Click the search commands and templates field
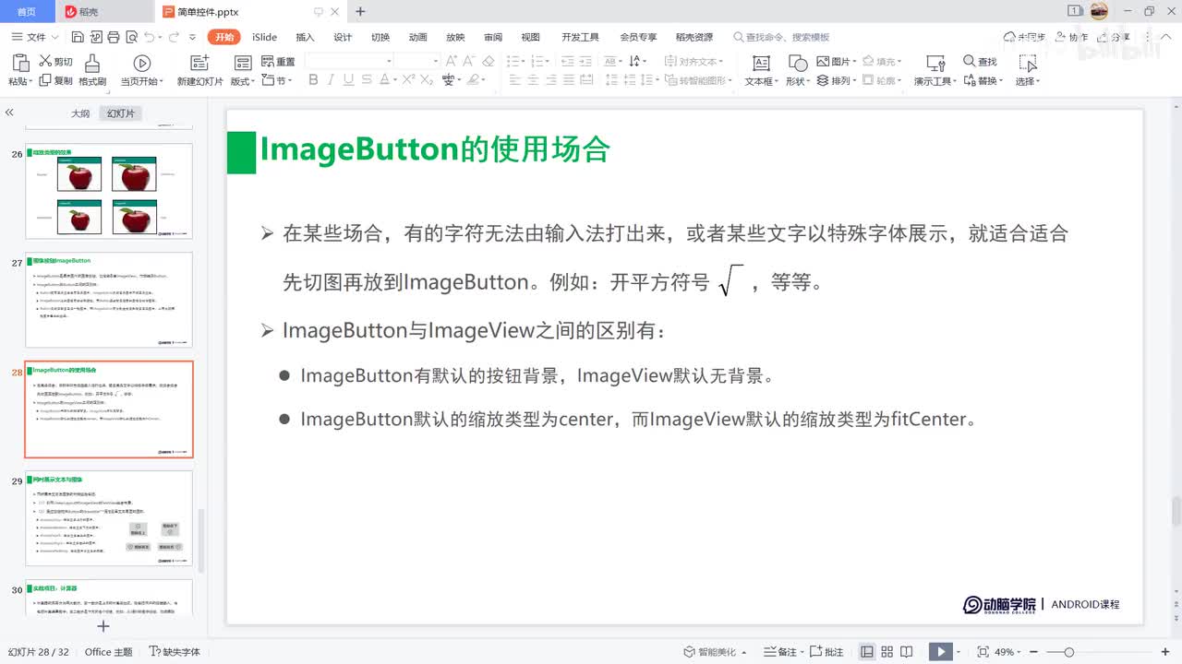Viewport: 1182px width, 664px height. pos(781,37)
